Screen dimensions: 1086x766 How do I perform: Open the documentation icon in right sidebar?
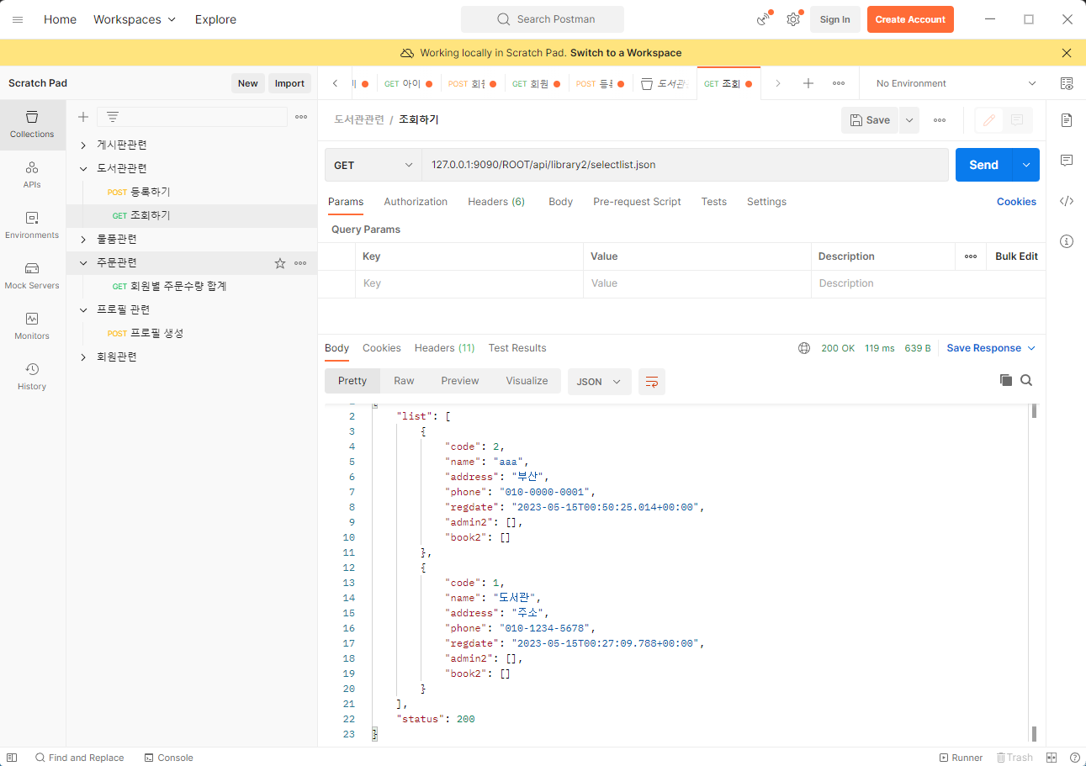pyautogui.click(x=1067, y=120)
